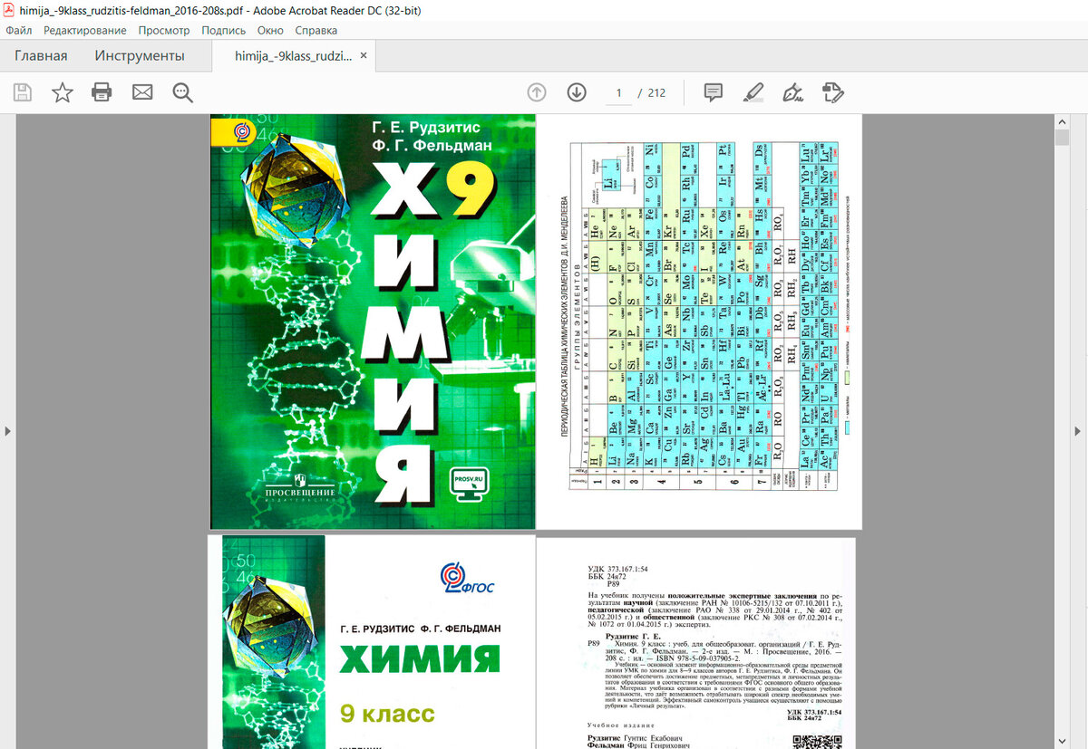Go to next page down arrow
The width and height of the screenshot is (1088, 749).
tap(577, 92)
